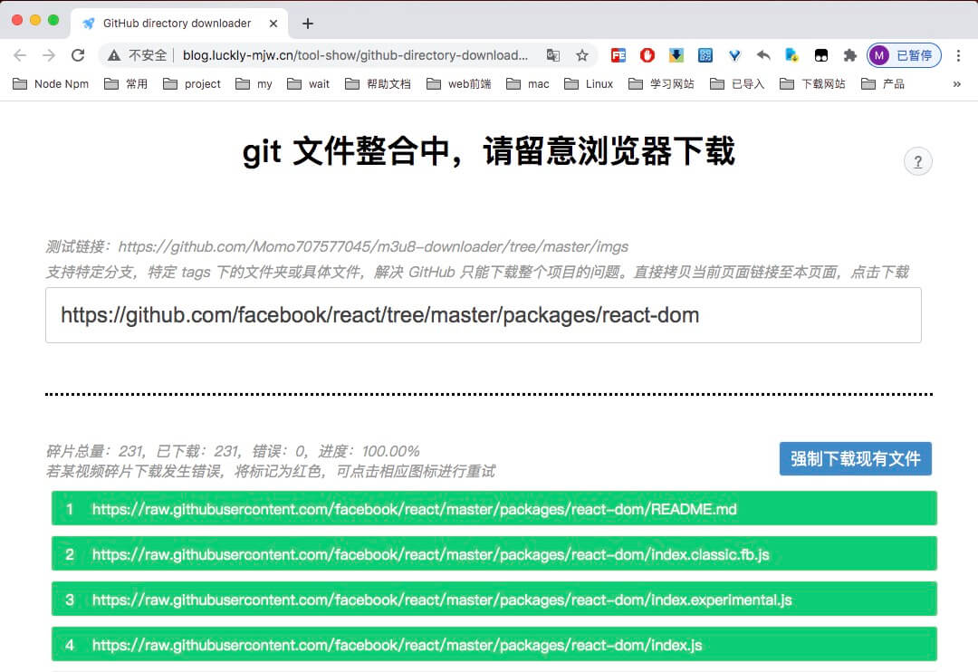
Task: Open the puzzle-piece Extensions menu
Action: (x=850, y=55)
